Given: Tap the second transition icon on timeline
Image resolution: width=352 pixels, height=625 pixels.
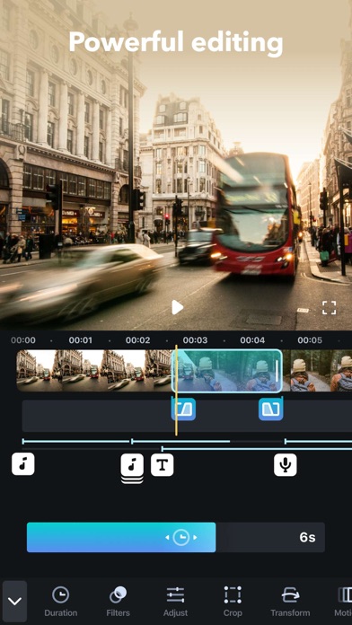Looking at the screenshot, I should click(270, 409).
